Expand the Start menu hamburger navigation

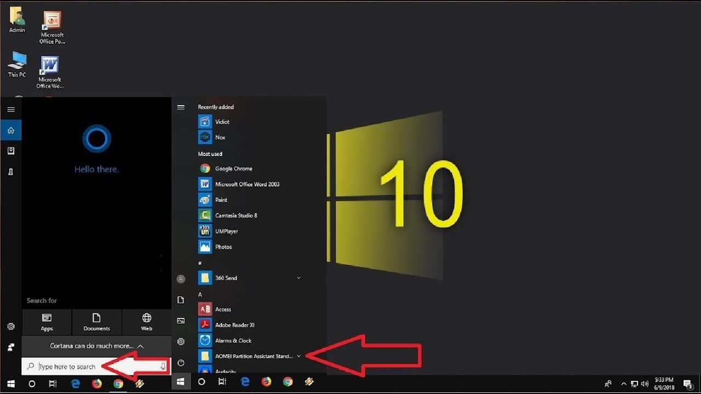pyautogui.click(x=181, y=107)
